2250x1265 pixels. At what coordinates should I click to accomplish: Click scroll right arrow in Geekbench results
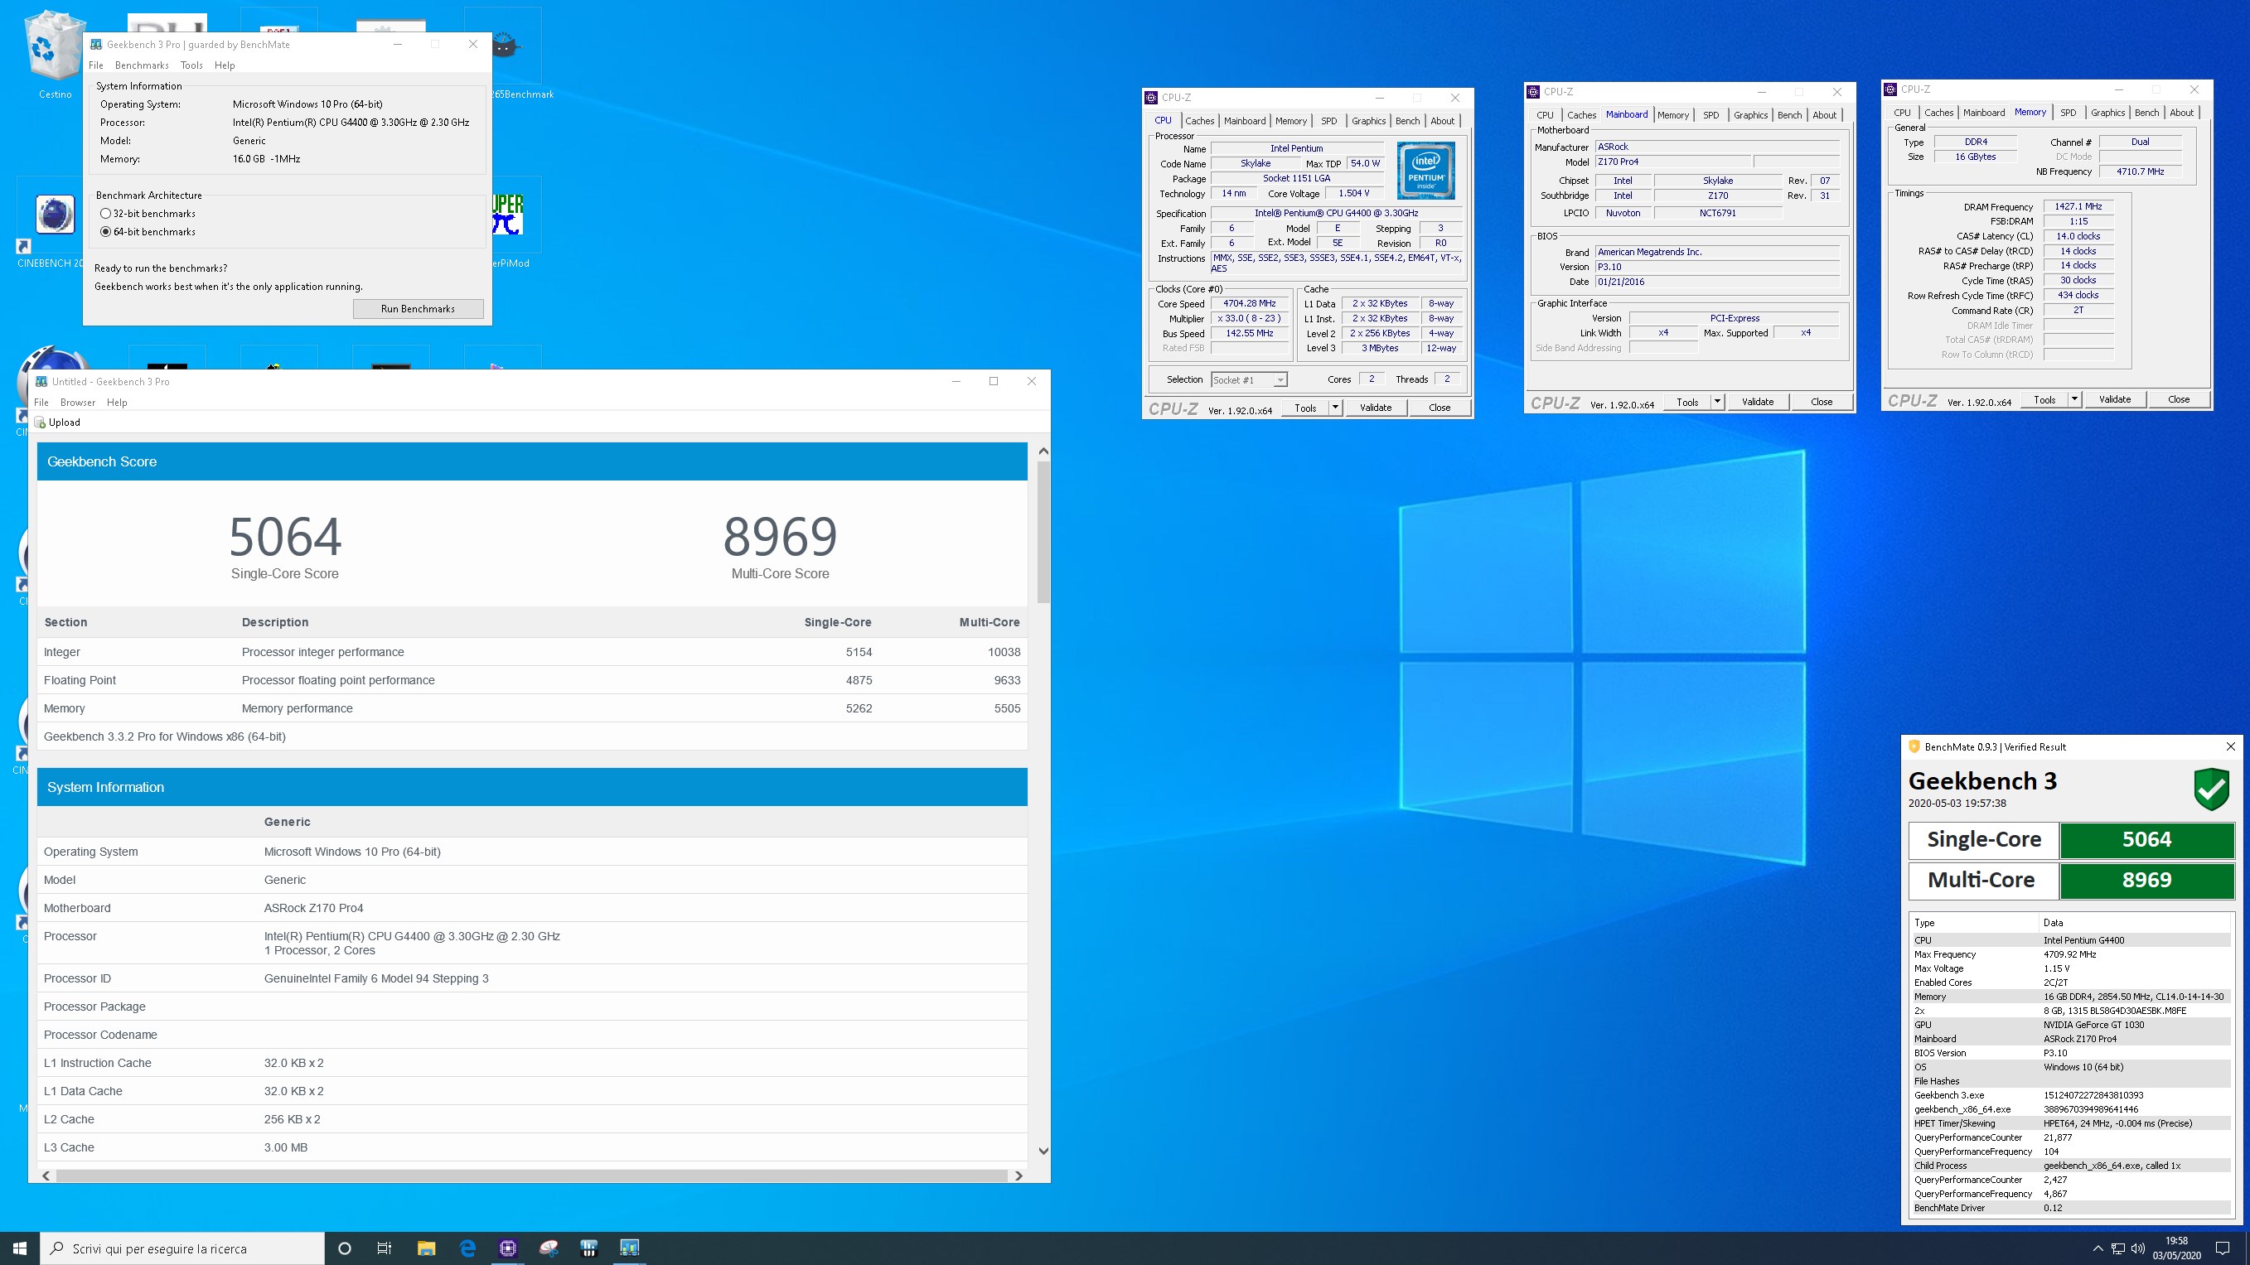[x=1019, y=1176]
